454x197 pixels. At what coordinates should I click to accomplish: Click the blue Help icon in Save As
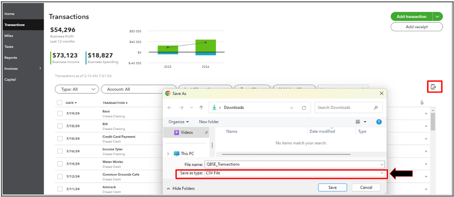379,122
